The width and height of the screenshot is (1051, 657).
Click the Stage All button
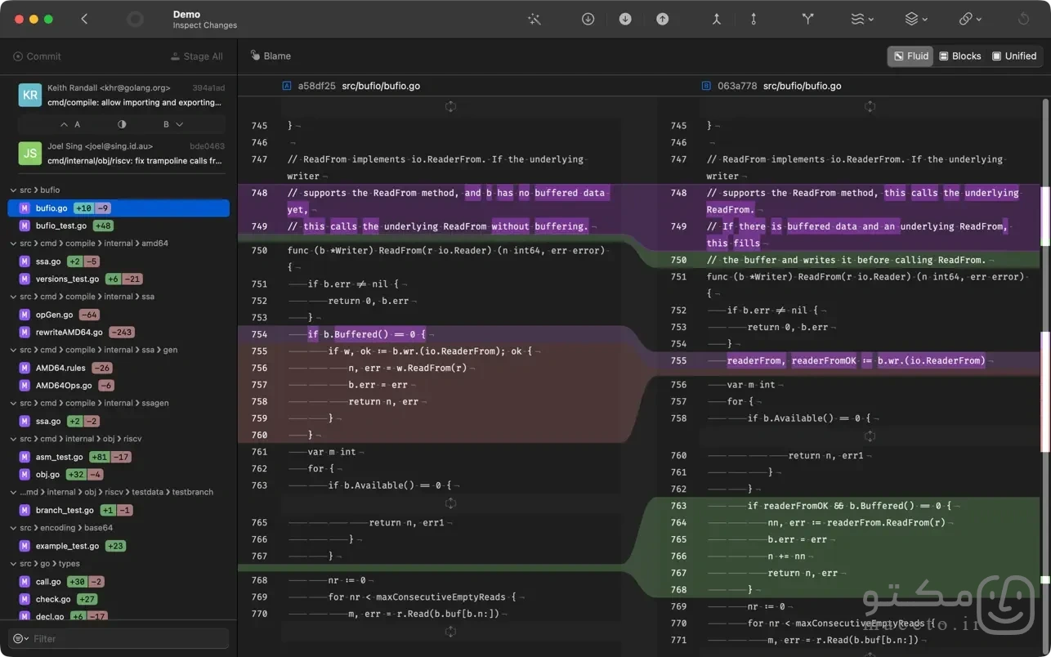196,56
